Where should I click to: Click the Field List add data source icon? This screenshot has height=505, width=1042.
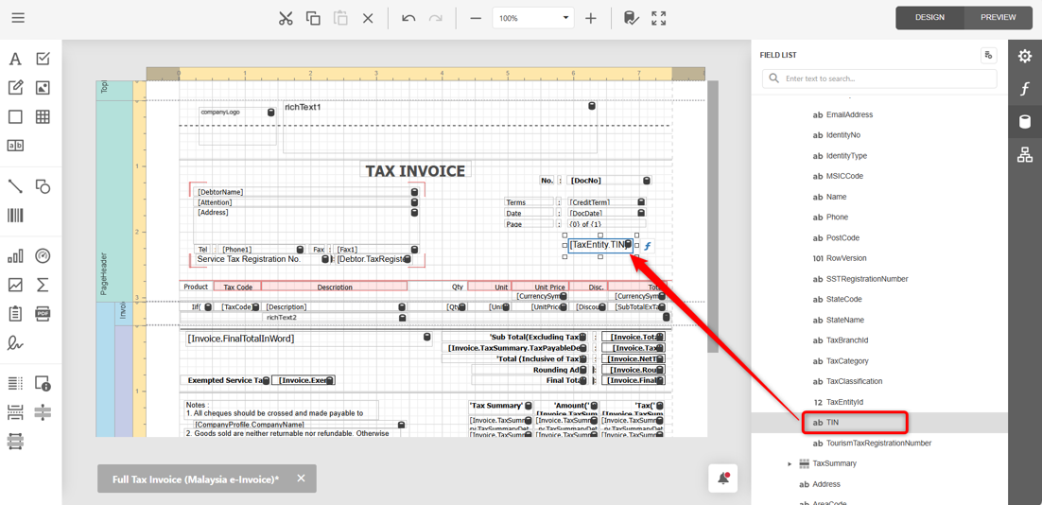pos(989,55)
